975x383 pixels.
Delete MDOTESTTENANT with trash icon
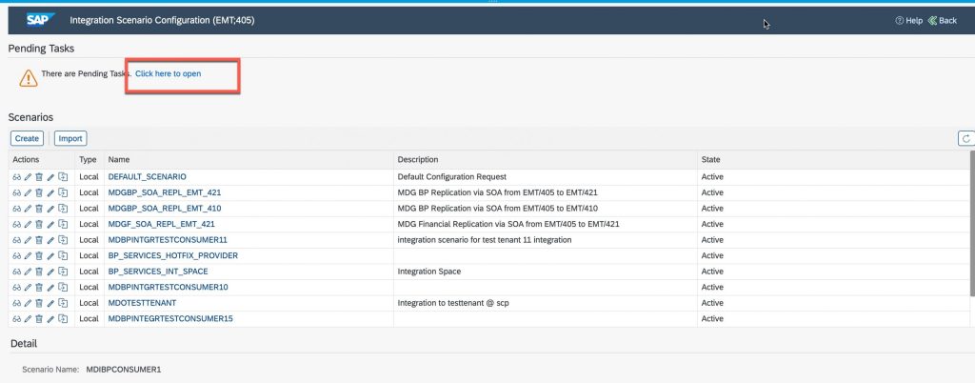tap(38, 303)
